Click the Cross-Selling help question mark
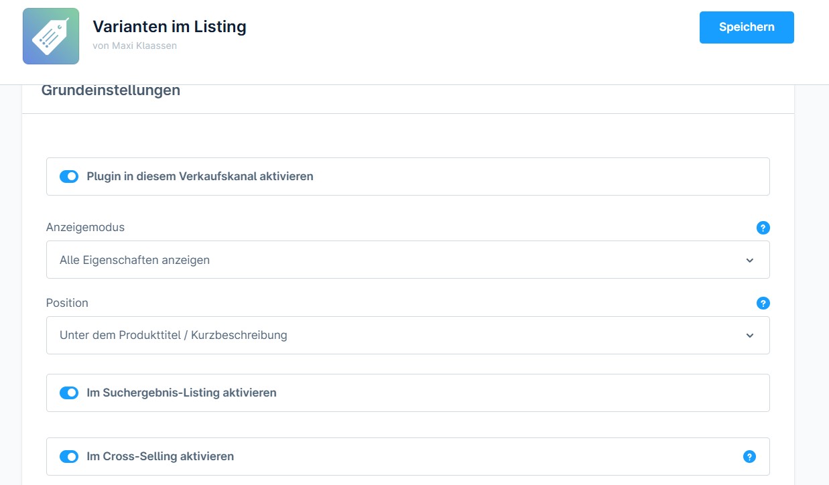 pos(749,457)
